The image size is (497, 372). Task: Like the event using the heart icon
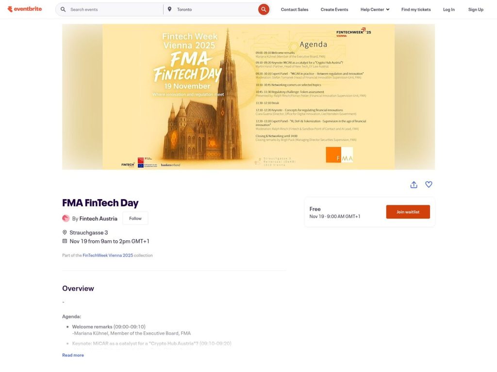click(429, 185)
